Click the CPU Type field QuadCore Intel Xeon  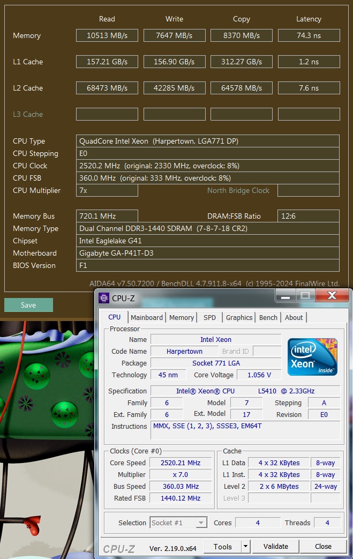(208, 141)
